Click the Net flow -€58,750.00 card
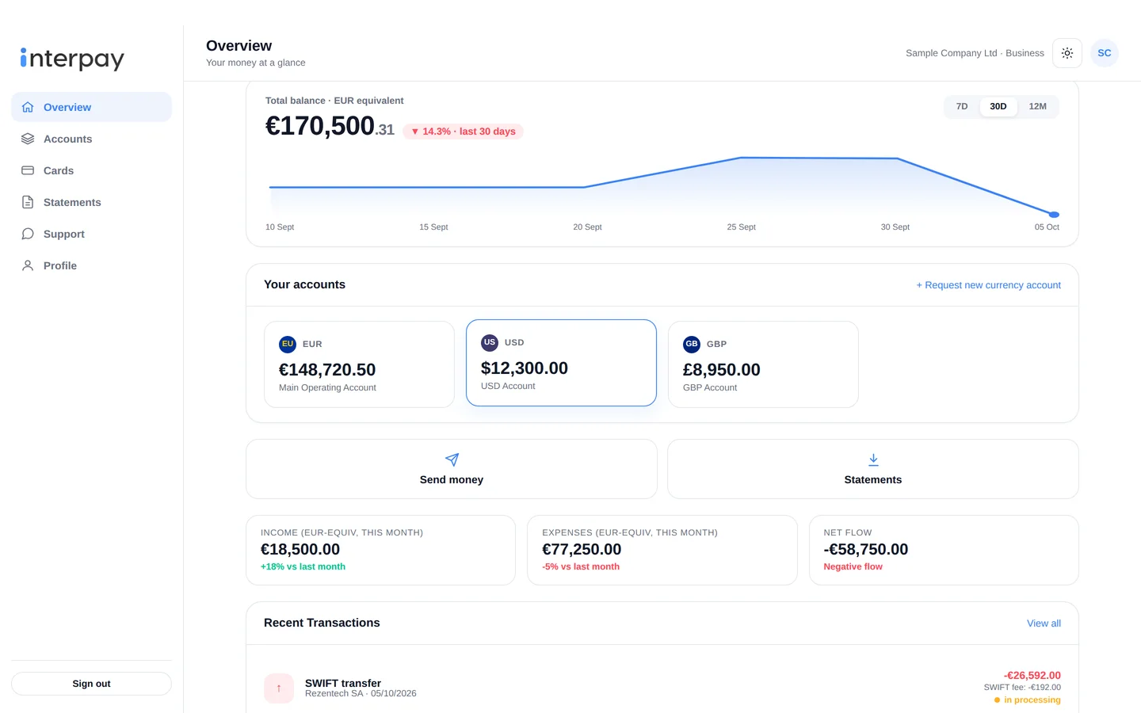The width and height of the screenshot is (1141, 713). (944, 551)
